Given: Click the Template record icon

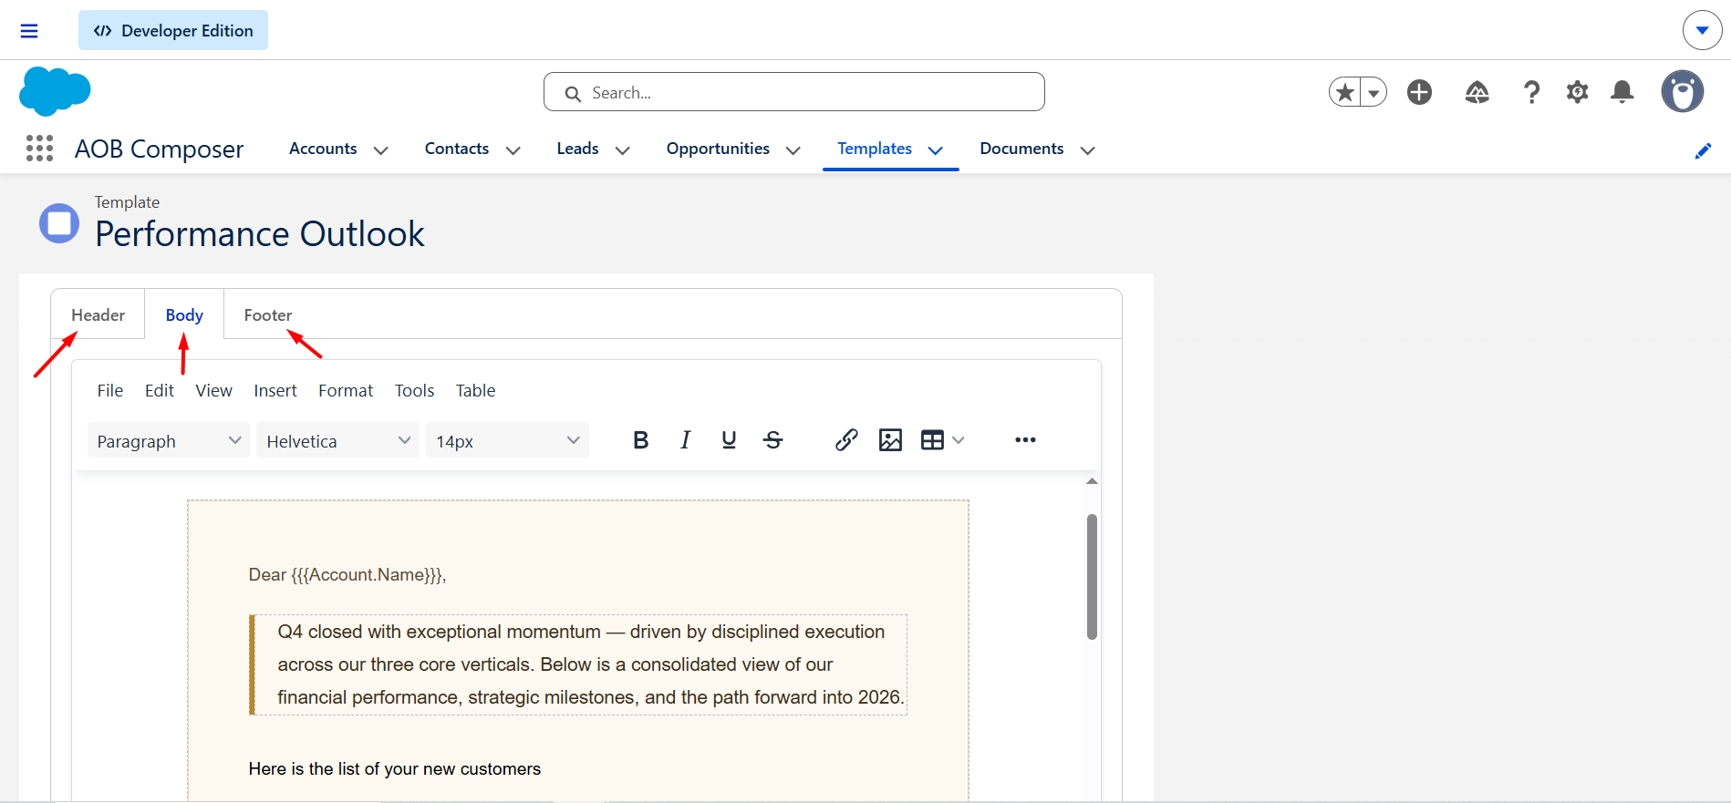Looking at the screenshot, I should (59, 222).
